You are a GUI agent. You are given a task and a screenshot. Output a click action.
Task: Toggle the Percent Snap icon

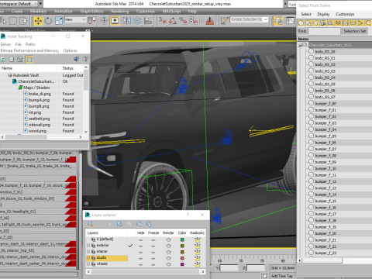click(183, 21)
